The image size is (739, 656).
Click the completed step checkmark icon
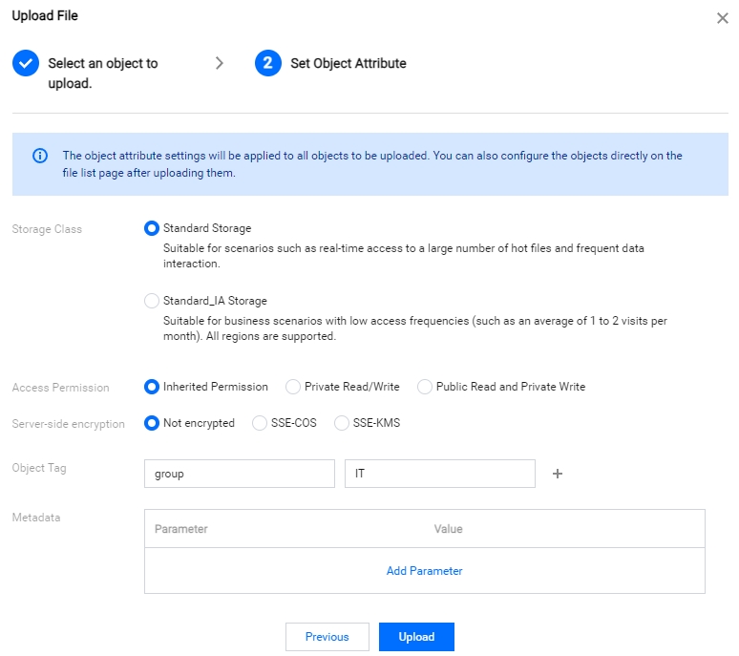26,63
